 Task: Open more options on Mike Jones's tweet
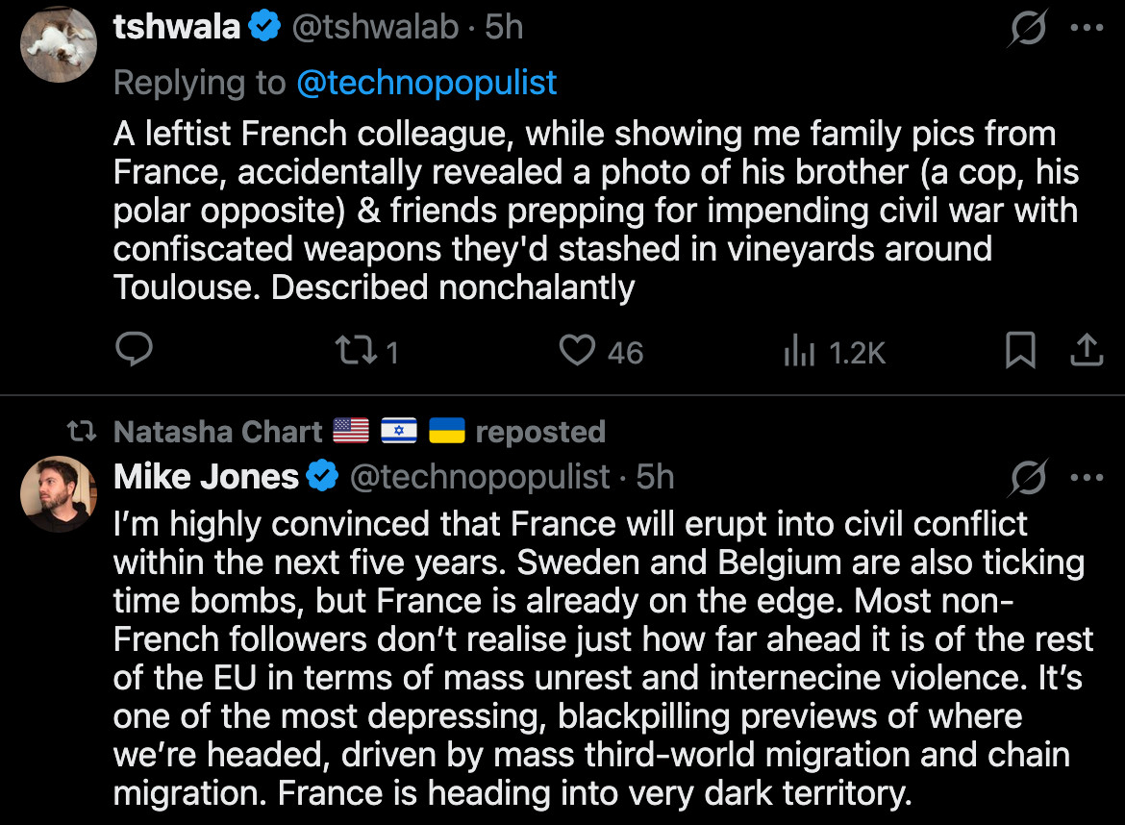click(1087, 477)
